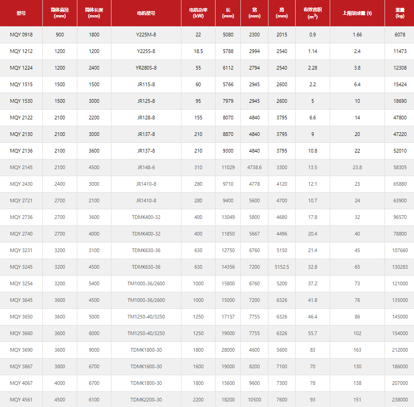
Task: Click the 型号 column header
Action: tap(21, 13)
